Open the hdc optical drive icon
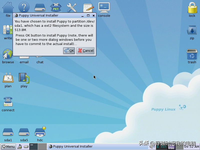Screen dimensions: 200x150 [40, 132]
